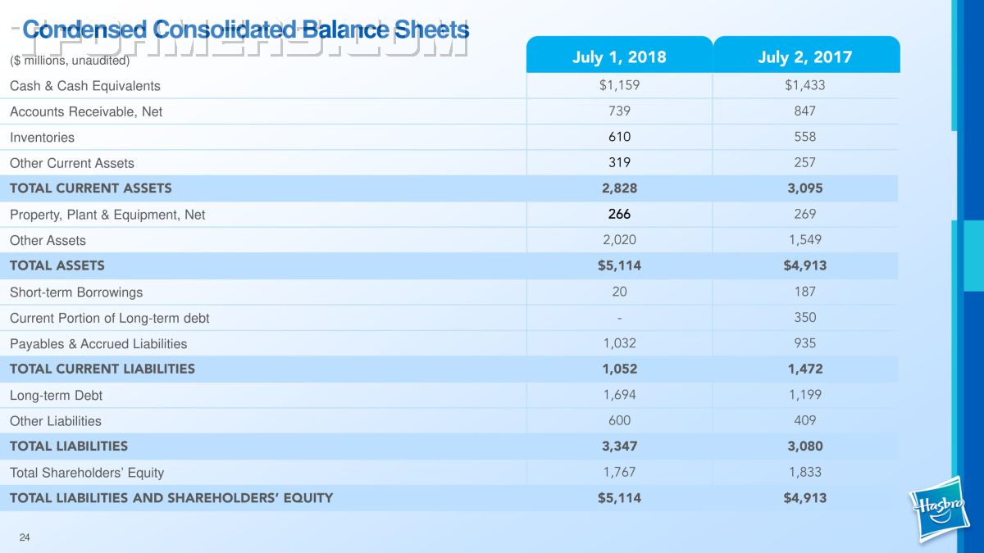The width and height of the screenshot is (984, 553).
Task: Click the slide page number 24
Action: (25, 537)
